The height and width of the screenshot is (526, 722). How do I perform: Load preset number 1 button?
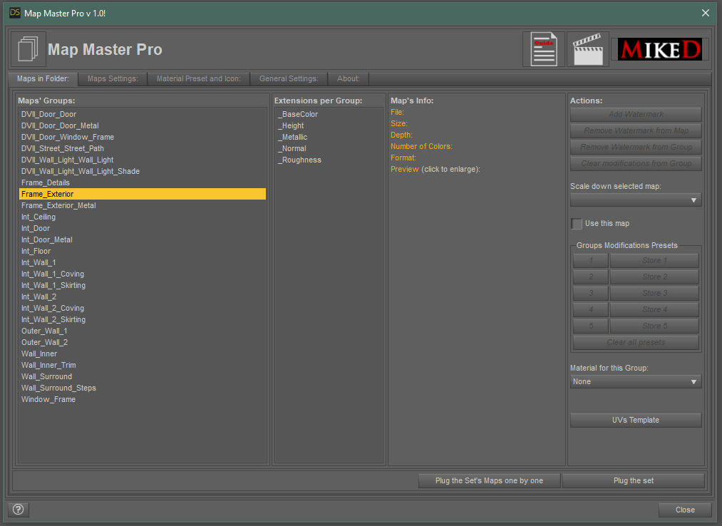(591, 261)
